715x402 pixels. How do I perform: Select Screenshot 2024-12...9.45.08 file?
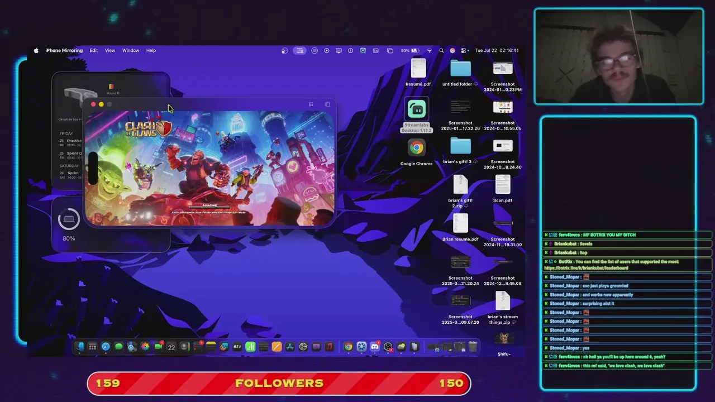(503, 271)
